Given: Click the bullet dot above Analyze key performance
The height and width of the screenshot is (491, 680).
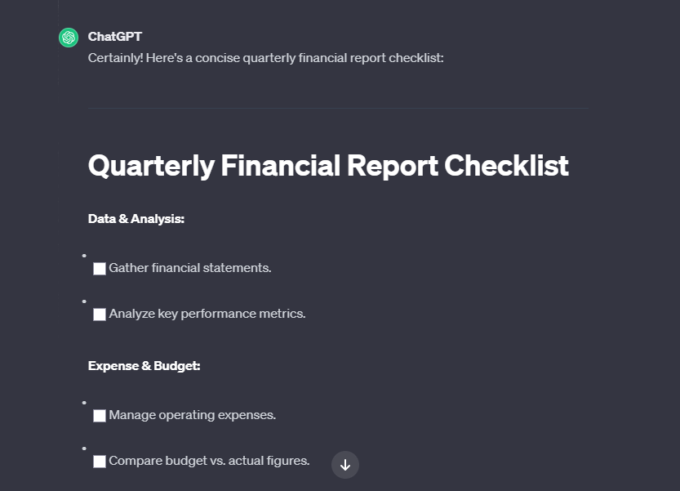Looking at the screenshot, I should [84, 301].
